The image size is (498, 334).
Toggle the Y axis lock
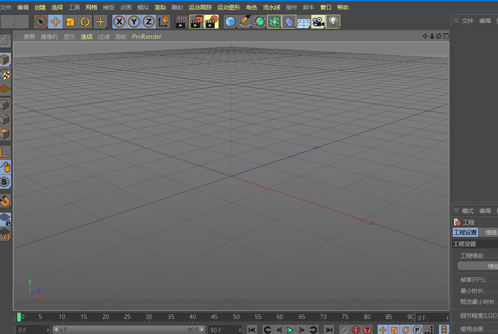[x=134, y=22]
